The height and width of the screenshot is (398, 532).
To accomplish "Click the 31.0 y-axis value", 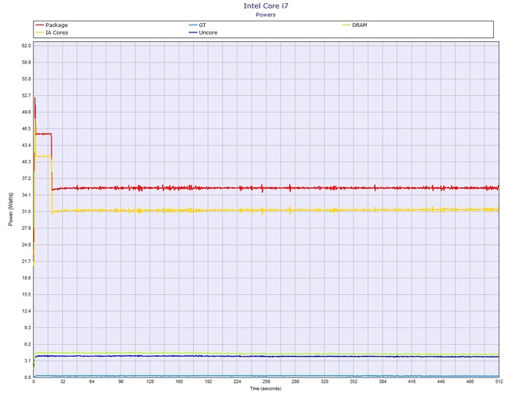I will (26, 212).
